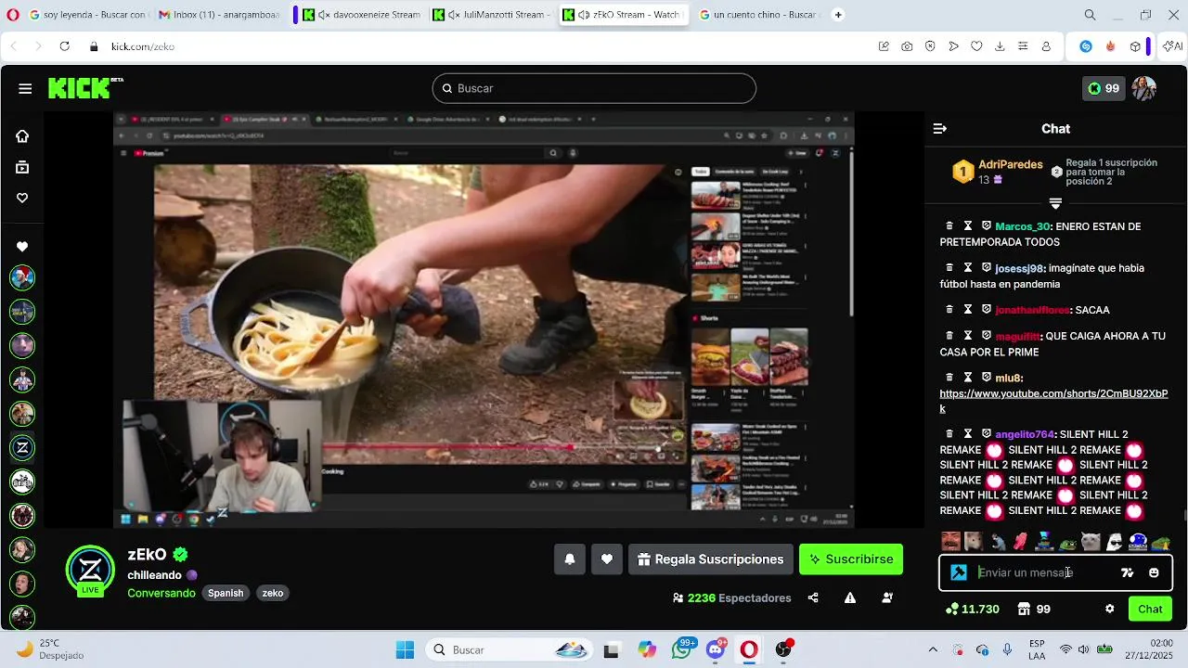
Task: Open the chat shop icon showing 99
Action: tap(1034, 610)
